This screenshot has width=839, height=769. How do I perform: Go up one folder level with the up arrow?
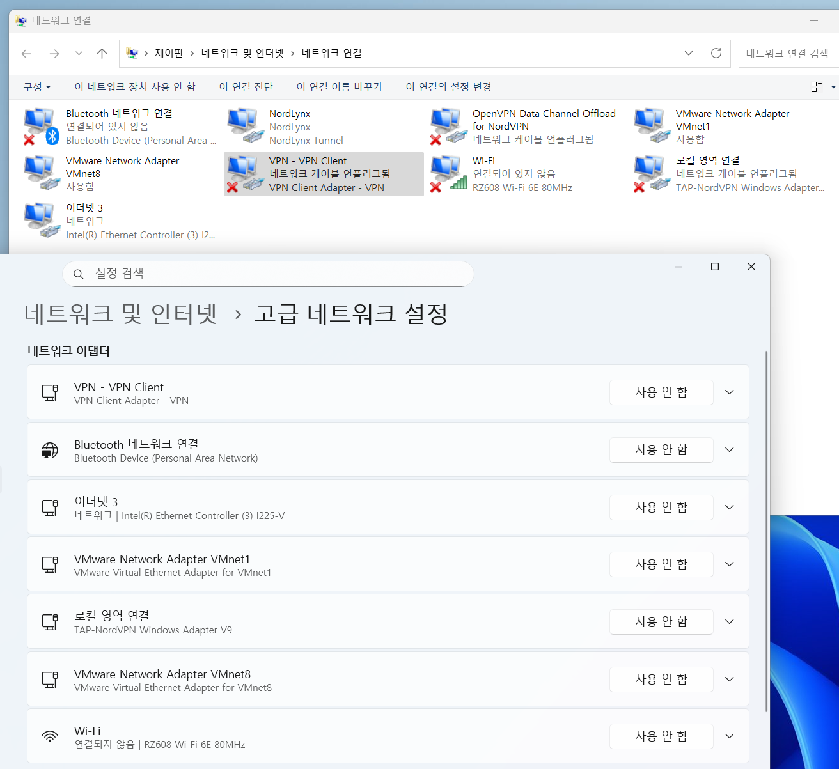point(102,54)
